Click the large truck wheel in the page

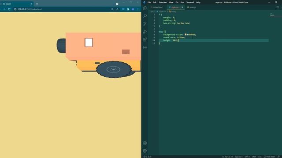click(114, 69)
